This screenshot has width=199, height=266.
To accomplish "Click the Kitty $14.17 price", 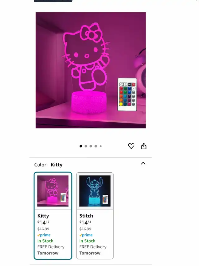I will point(44,222).
